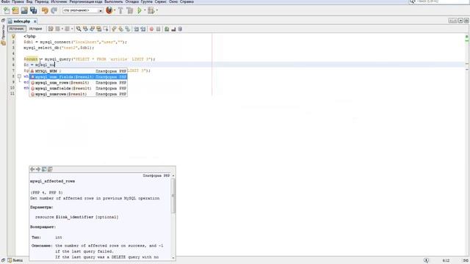The height and width of the screenshot is (264, 470).
Task: Collapse the code fold on line 8
Action: point(19,76)
